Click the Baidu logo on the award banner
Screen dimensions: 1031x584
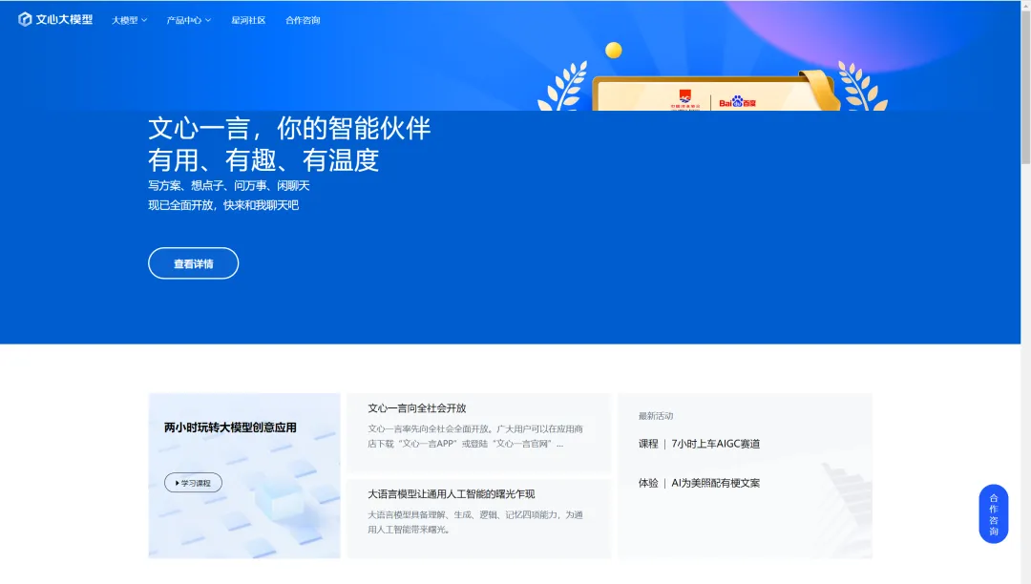click(x=737, y=102)
